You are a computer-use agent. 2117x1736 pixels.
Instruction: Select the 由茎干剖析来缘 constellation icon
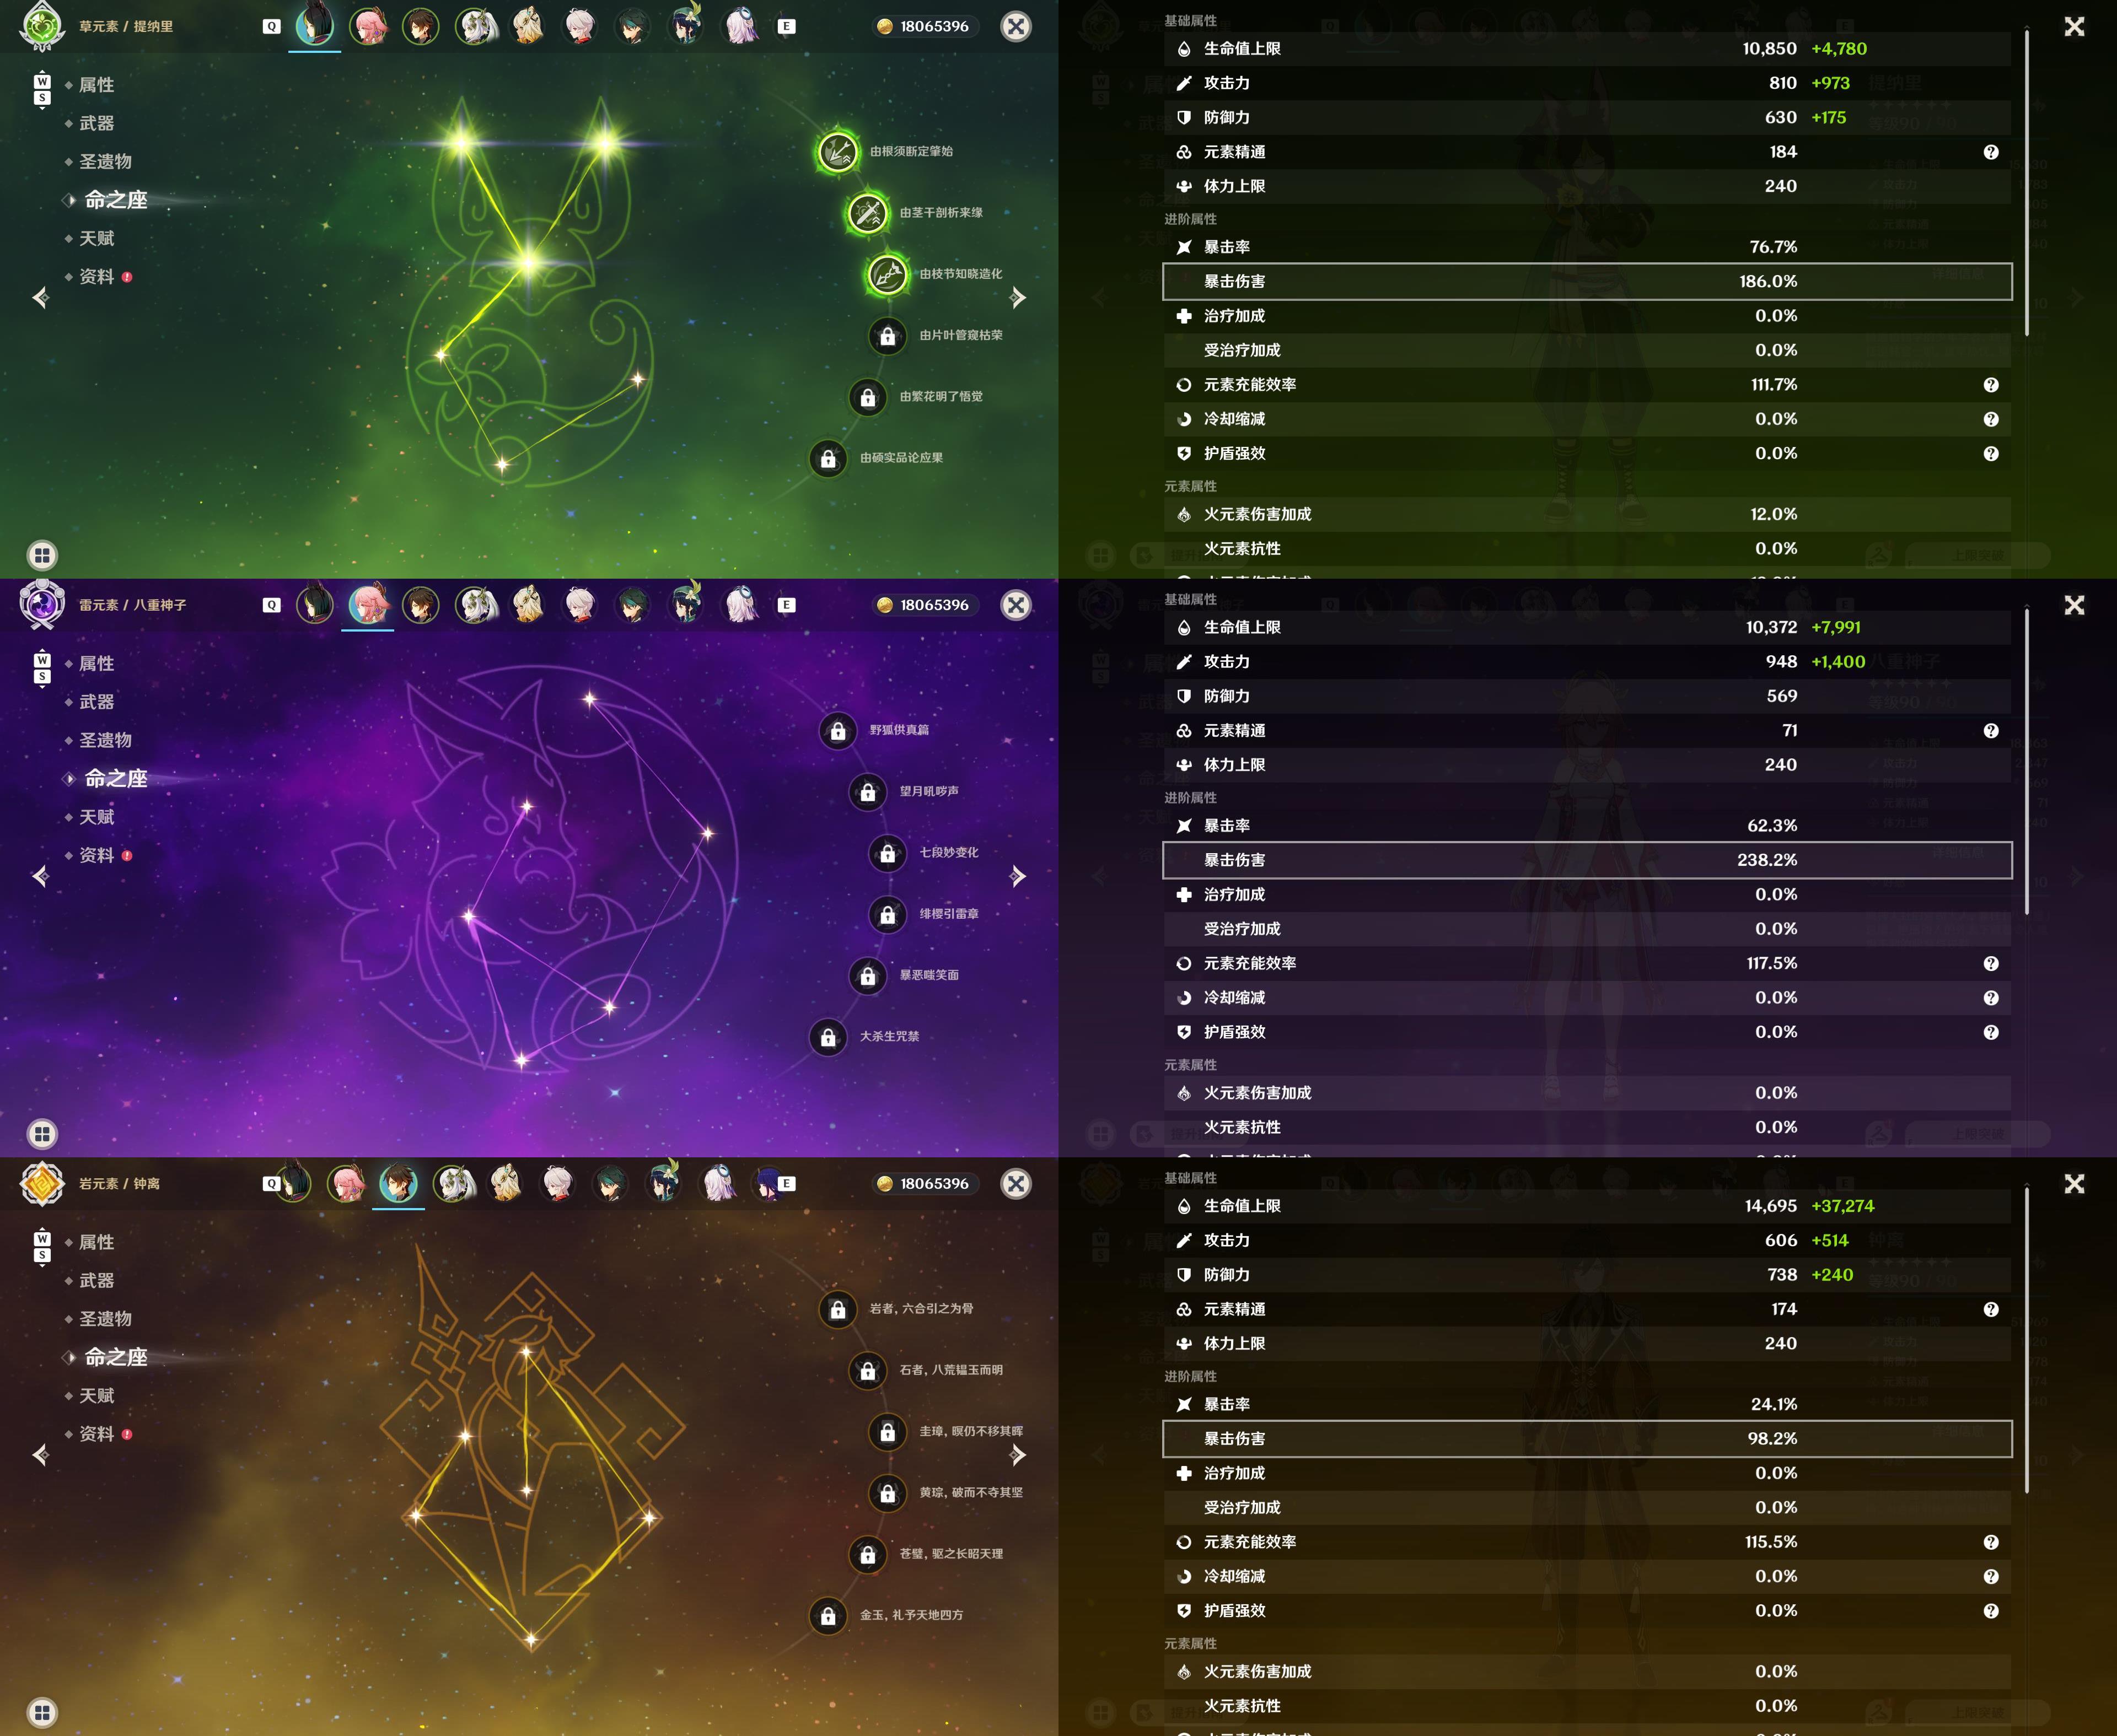[867, 213]
